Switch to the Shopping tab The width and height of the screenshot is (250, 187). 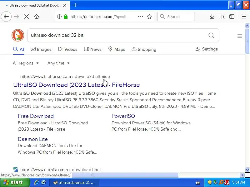click(x=144, y=49)
